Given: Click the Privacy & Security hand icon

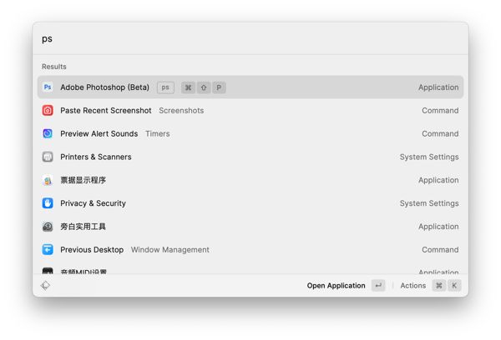Looking at the screenshot, I should click(x=48, y=203).
